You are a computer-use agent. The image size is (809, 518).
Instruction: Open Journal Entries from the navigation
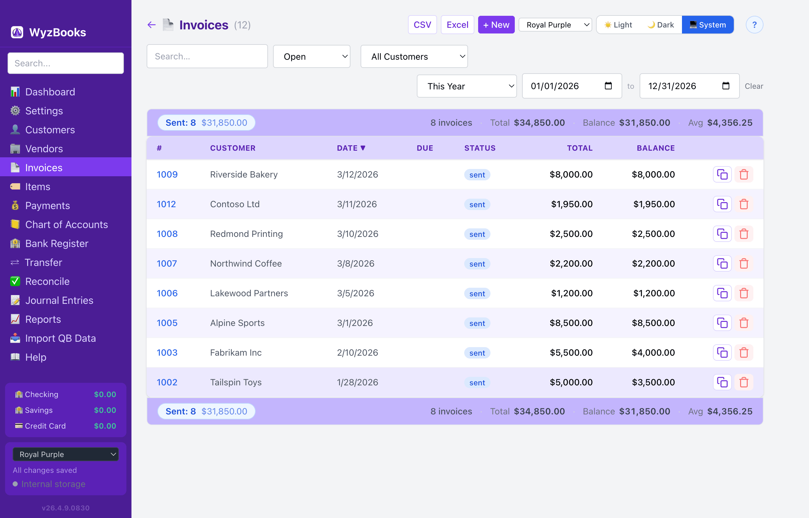(59, 300)
